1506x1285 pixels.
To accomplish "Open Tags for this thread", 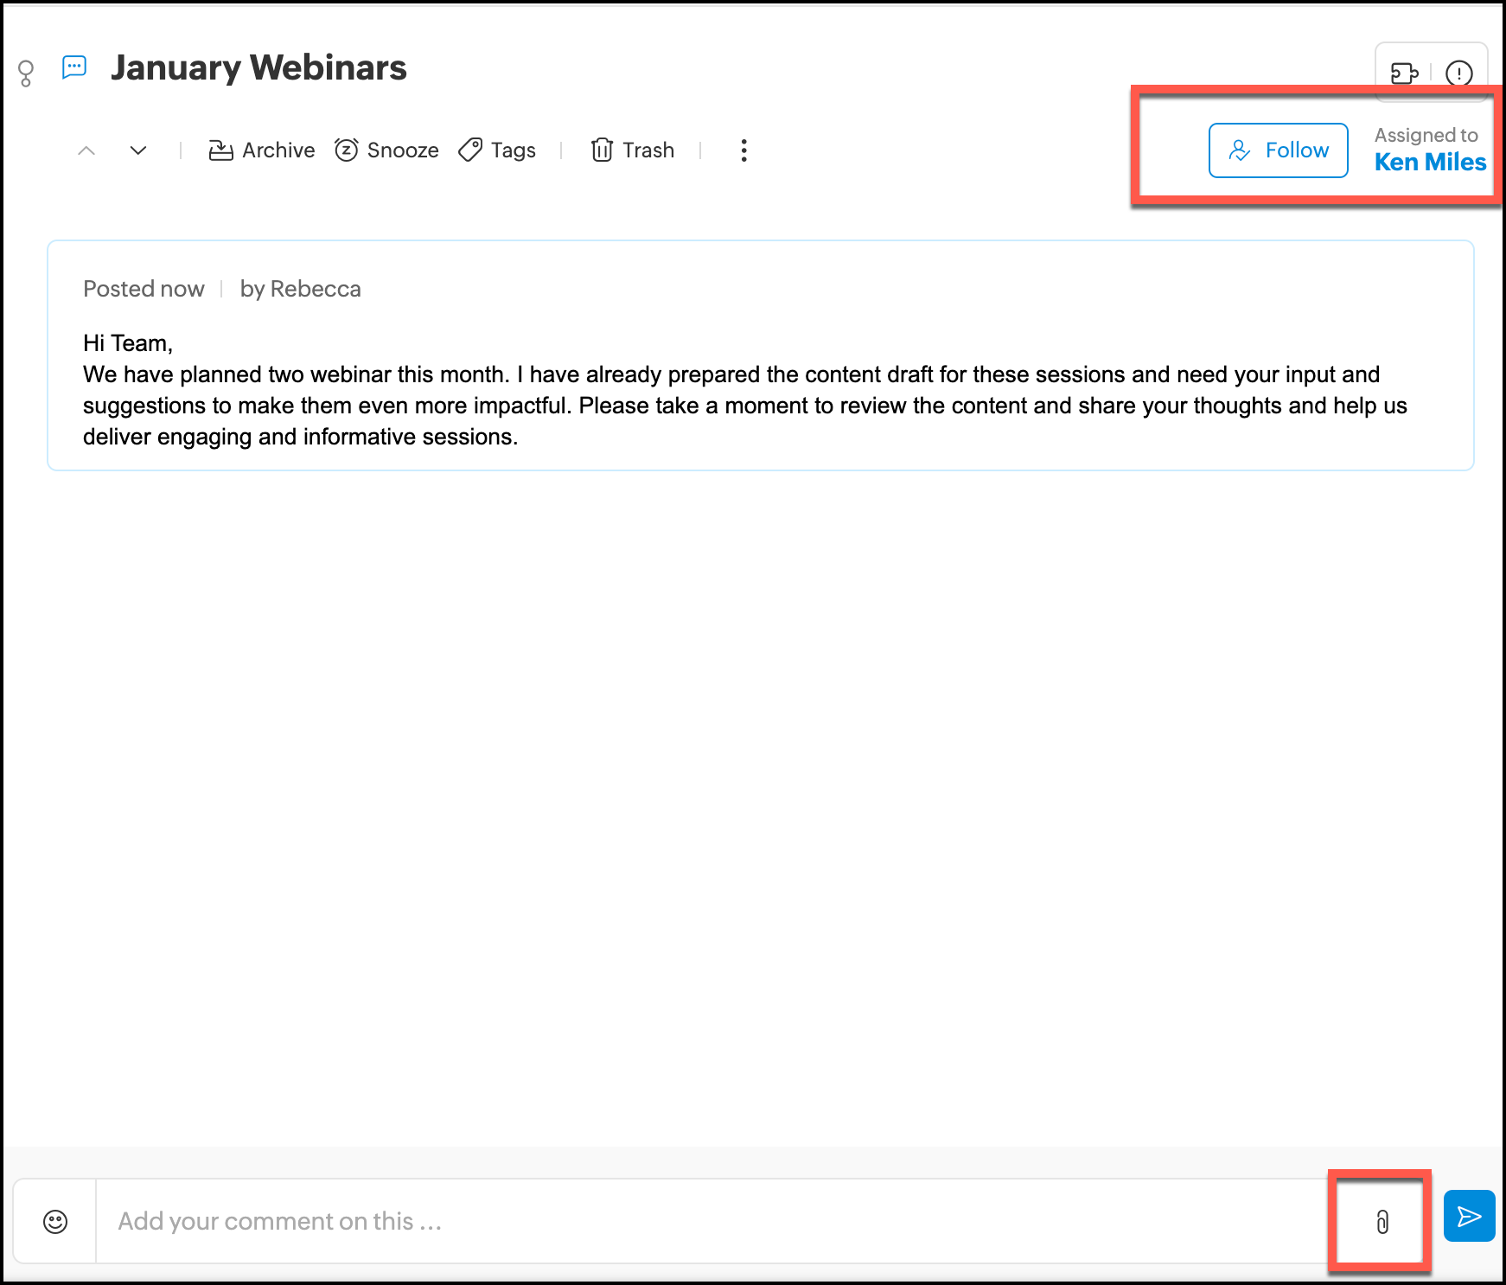I will pos(497,150).
